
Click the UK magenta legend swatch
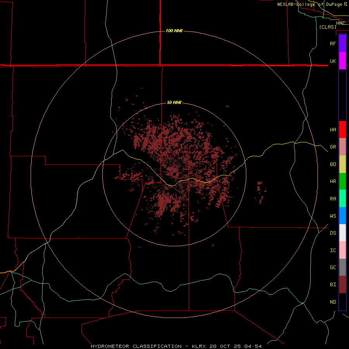[342, 61]
